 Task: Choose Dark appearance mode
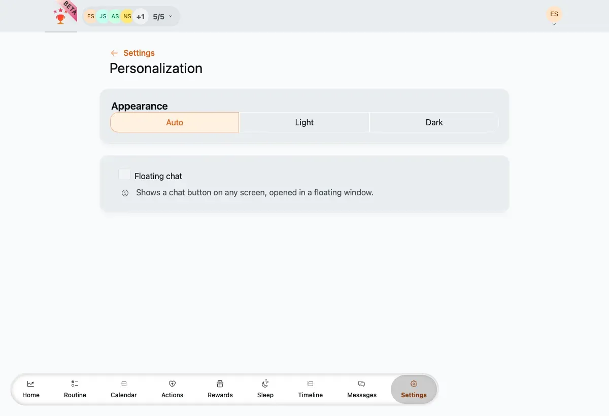pos(434,122)
